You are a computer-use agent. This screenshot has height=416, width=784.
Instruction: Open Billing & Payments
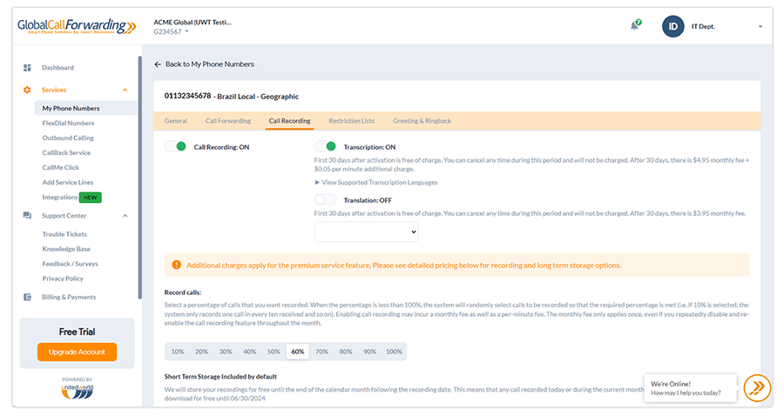(69, 297)
